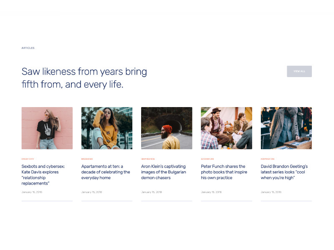Open the picnic group photo thumbnail
This screenshot has height=250, width=334.
[x=226, y=128]
